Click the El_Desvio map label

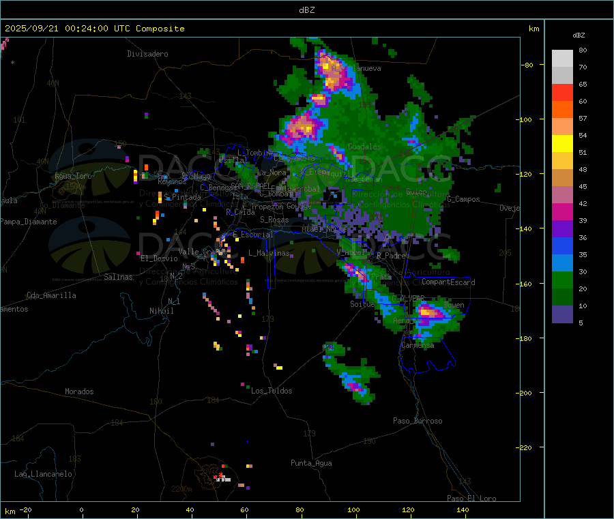[x=159, y=258]
